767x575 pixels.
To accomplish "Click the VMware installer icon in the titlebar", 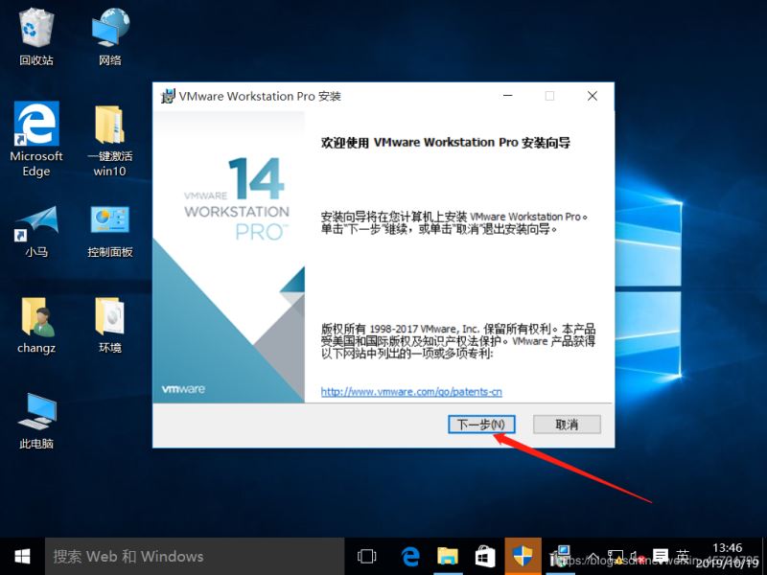I will click(x=168, y=96).
